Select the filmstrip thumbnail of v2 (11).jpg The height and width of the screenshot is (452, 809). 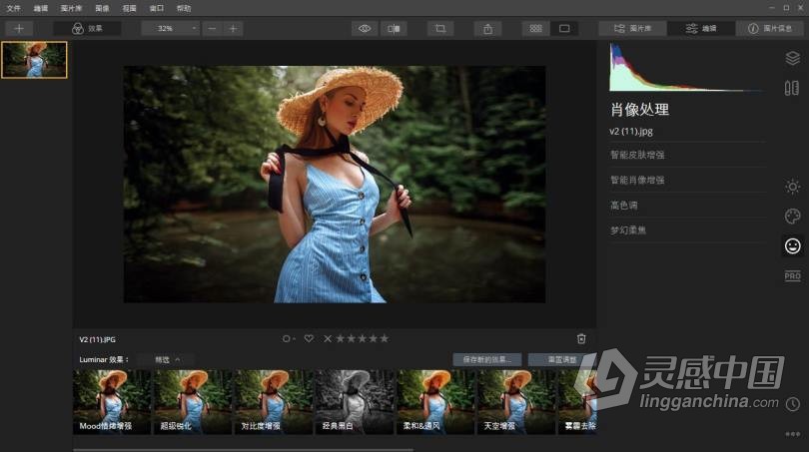[x=34, y=60]
